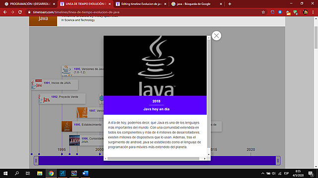Screen dimensions: 318x178
Task: Click the 1996 JAVA event thumbnail
Action: (x=75, y=140)
